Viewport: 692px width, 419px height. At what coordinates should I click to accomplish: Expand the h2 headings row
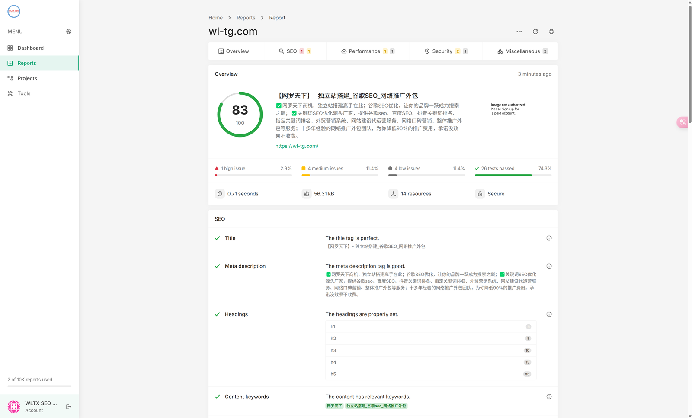pyautogui.click(x=430, y=339)
